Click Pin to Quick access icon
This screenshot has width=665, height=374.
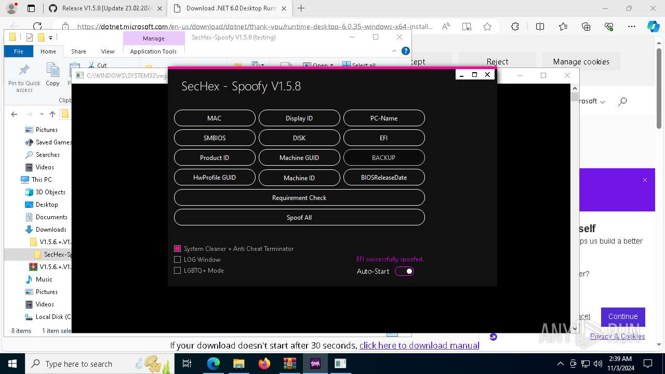click(x=24, y=78)
